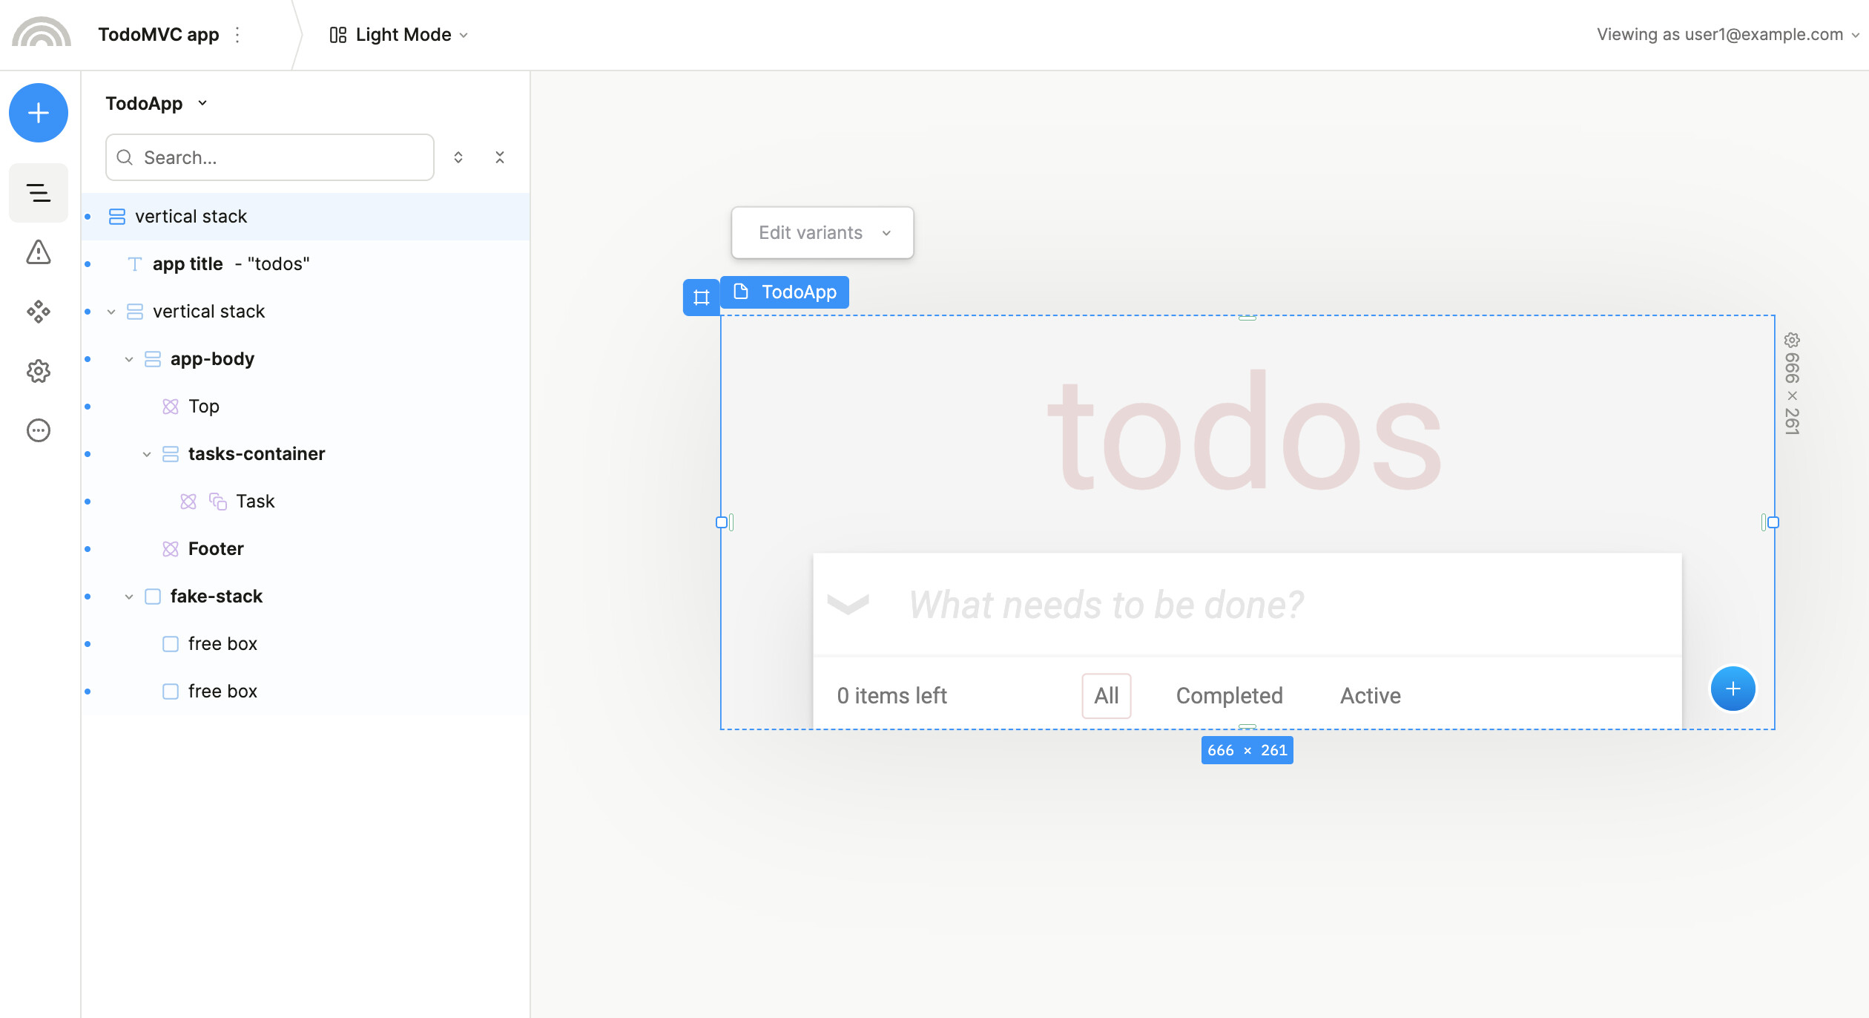Select the Footer item in tree

pos(215,549)
